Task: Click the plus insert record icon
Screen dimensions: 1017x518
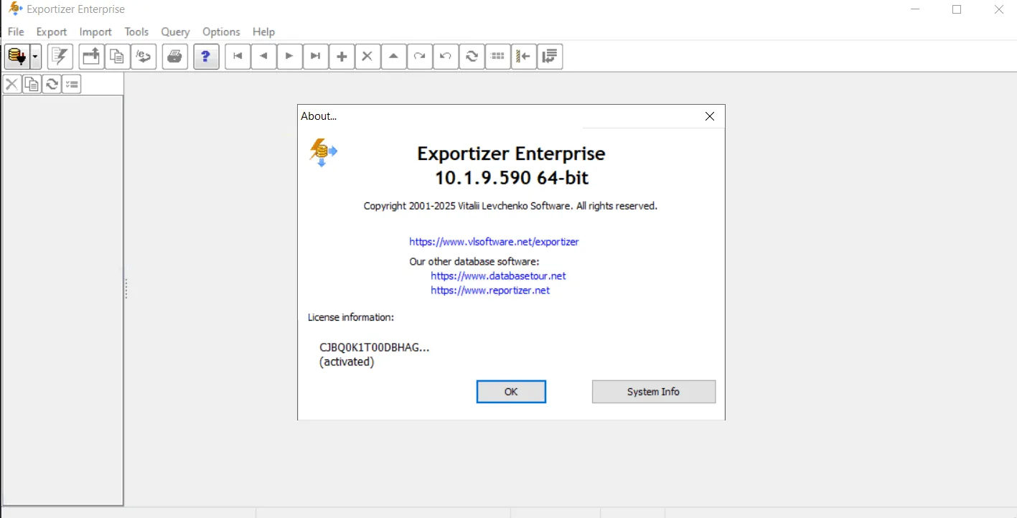Action: coord(342,56)
